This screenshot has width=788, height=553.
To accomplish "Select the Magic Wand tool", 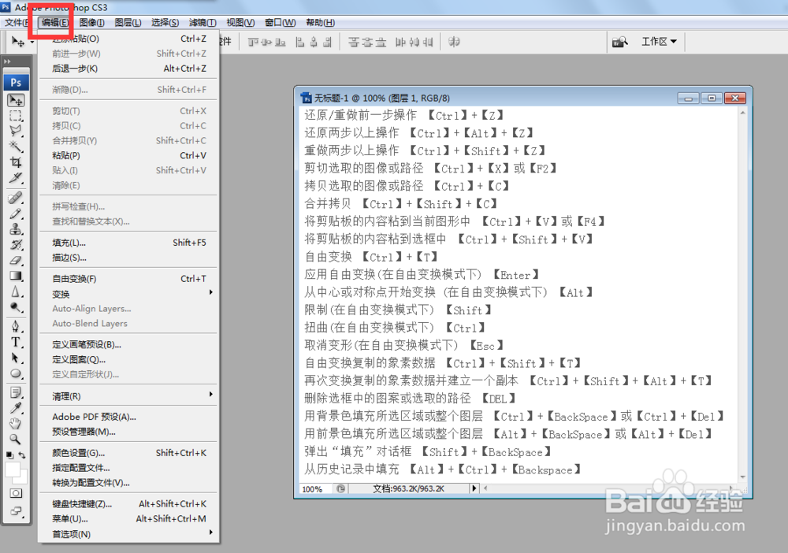I will pyautogui.click(x=16, y=147).
